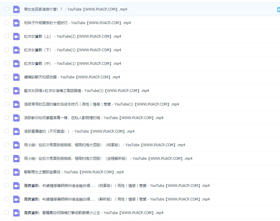Click video icon of 紅衣女實戰（下）file
This screenshot has width=280, height=221.
tap(17, 50)
